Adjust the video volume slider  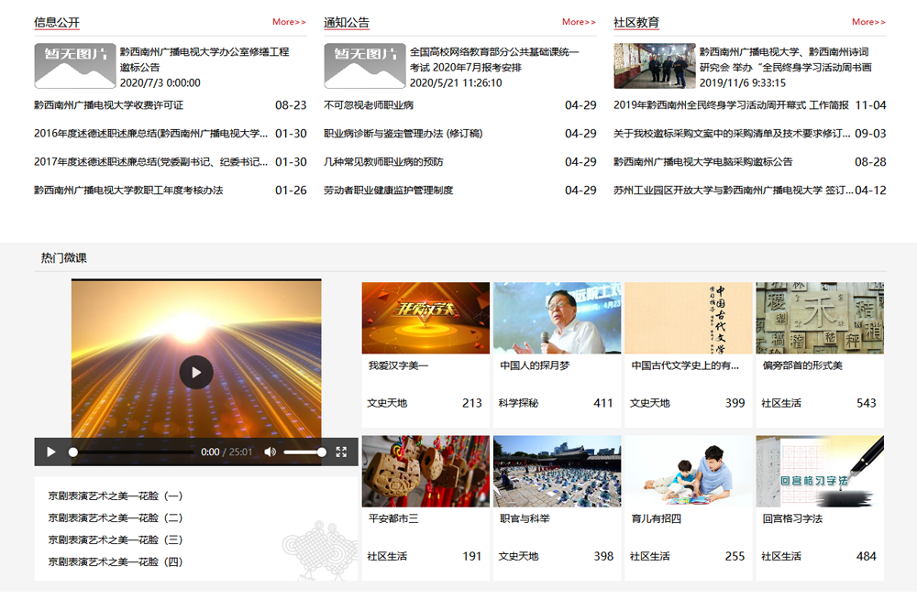pos(304,452)
